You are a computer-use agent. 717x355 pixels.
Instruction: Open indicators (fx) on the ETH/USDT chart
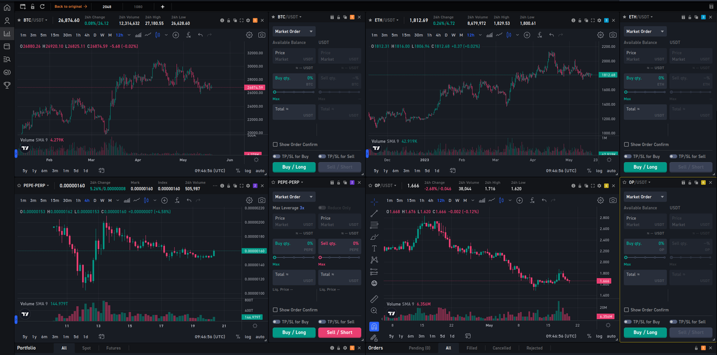(540, 35)
